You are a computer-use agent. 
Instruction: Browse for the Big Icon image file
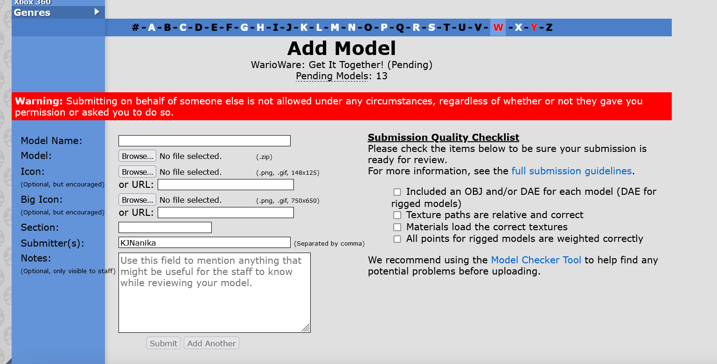click(x=137, y=200)
